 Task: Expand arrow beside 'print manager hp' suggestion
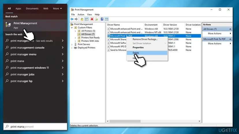coord(63,81)
